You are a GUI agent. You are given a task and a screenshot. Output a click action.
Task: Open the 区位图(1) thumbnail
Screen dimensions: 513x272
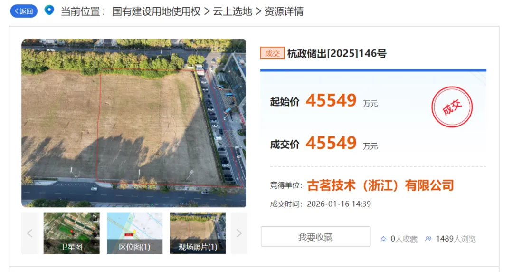point(134,233)
